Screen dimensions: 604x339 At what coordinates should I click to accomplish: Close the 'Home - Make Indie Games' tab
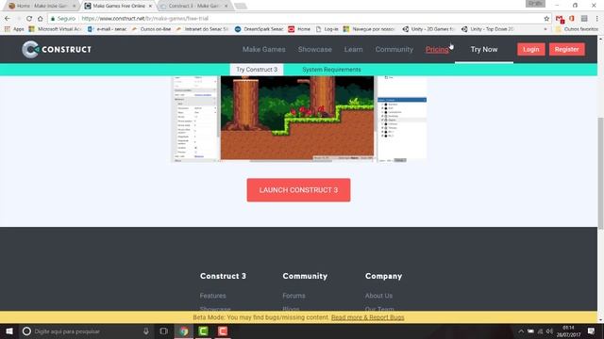74,6
